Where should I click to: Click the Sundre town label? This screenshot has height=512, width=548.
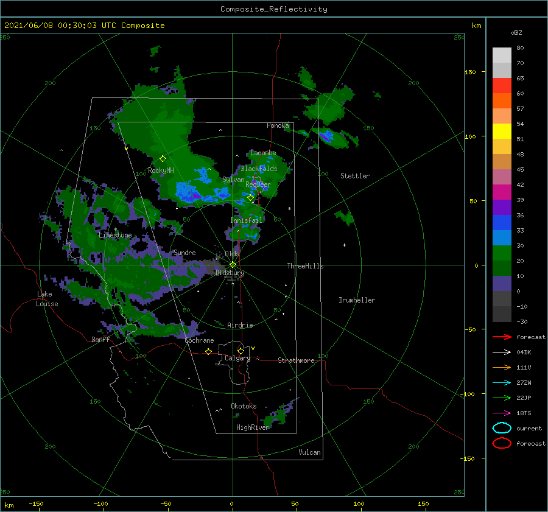pos(184,252)
